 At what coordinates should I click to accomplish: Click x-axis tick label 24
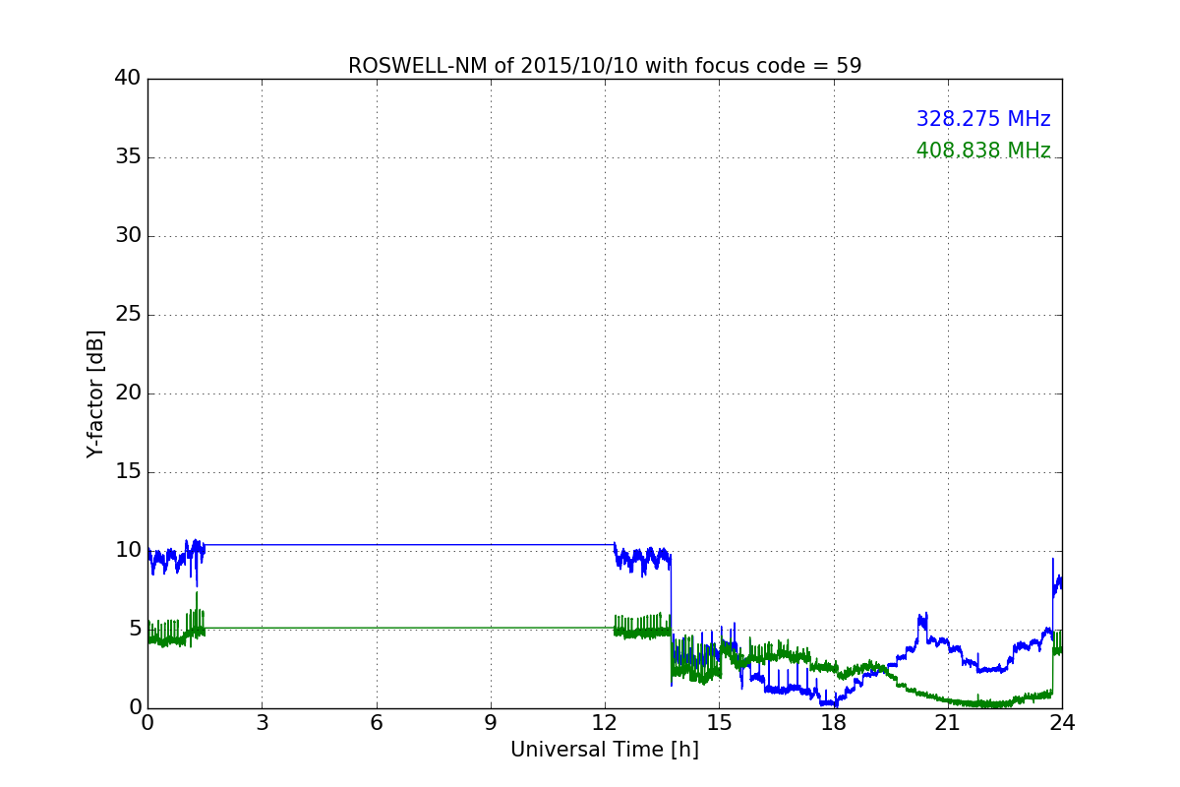1062,723
